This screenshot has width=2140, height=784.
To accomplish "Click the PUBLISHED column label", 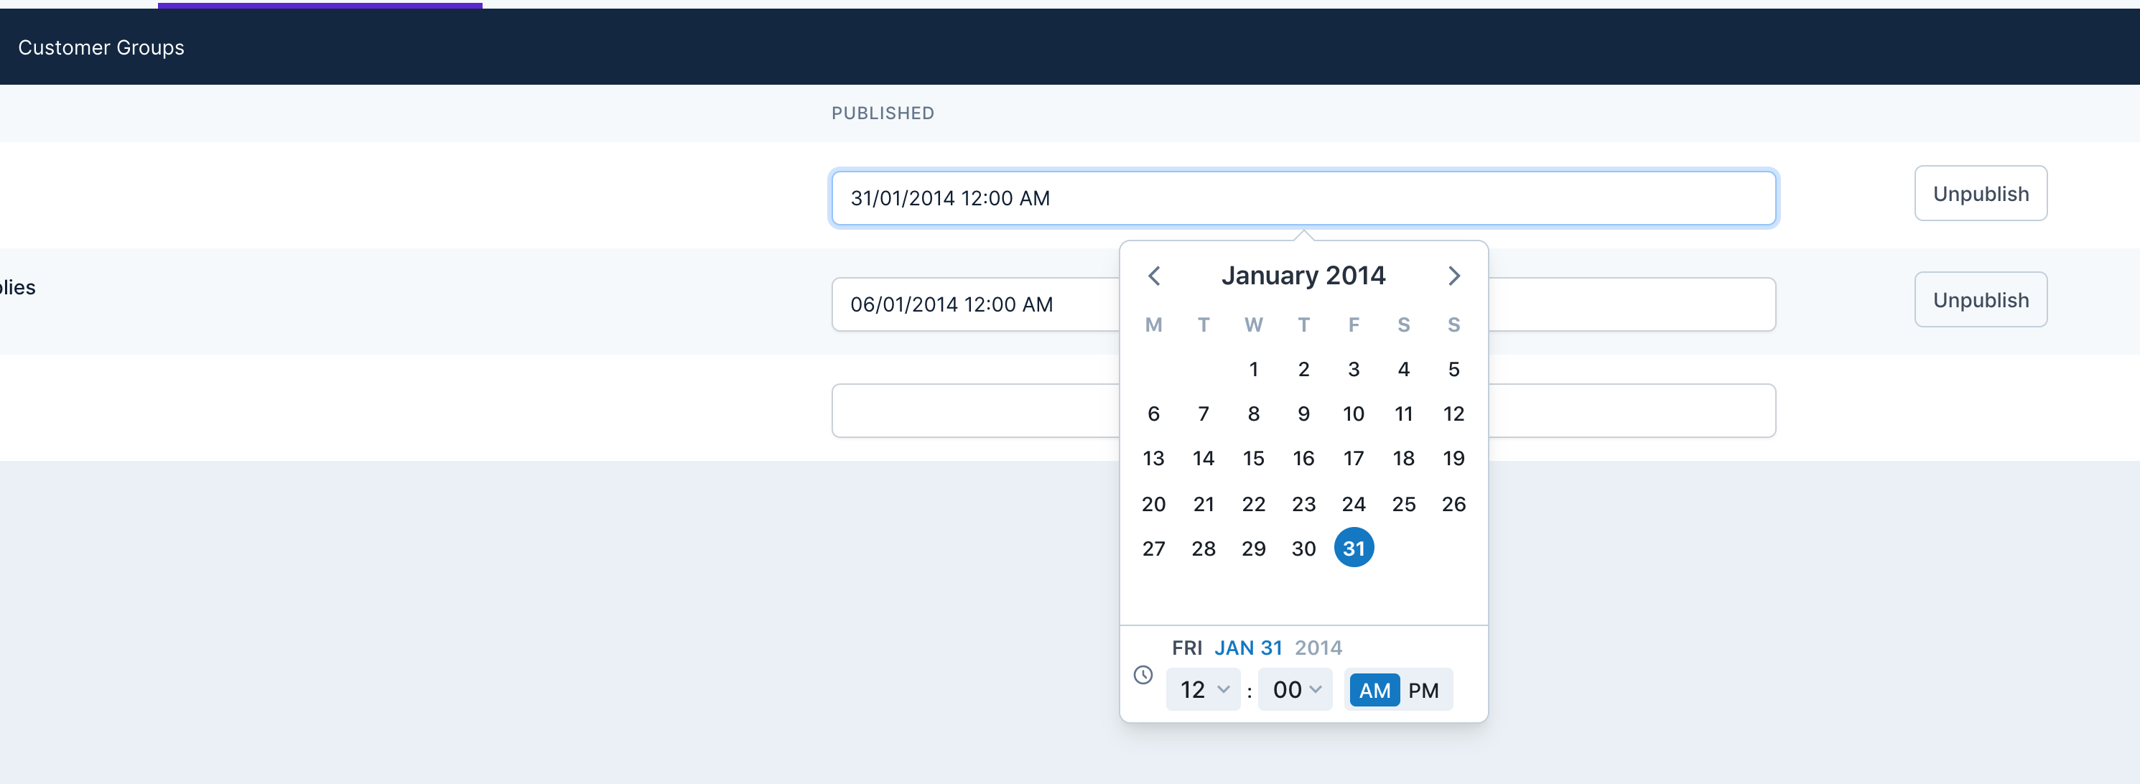I will pos(883,113).
